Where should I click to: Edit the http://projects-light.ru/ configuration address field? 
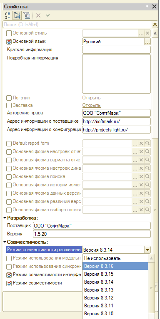click(116, 130)
